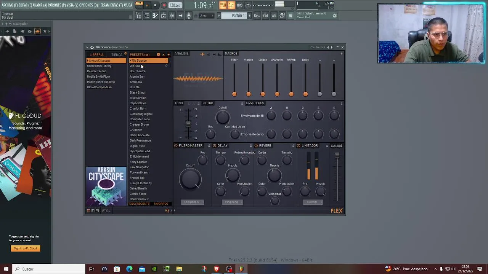Click the FL Cloud shop cart icon
The height and width of the screenshot is (274, 488).
point(291,16)
